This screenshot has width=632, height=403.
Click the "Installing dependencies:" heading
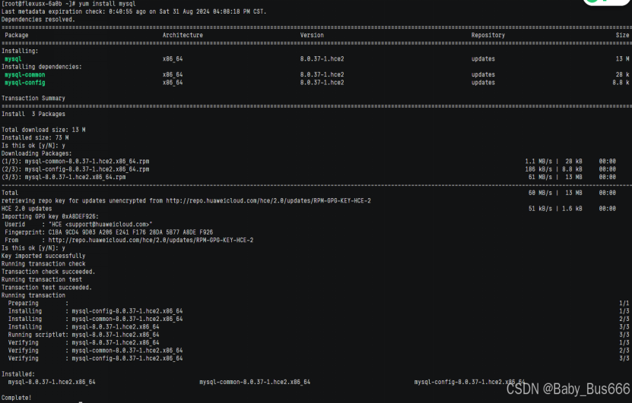click(42, 67)
